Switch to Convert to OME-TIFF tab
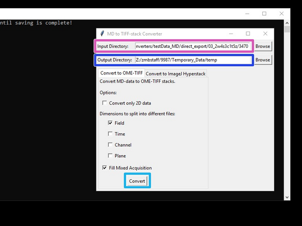302x226 pixels. pyautogui.click(x=121, y=73)
